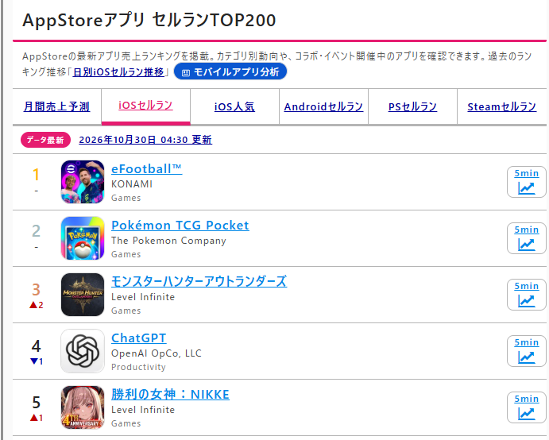This screenshot has width=549, height=440.
Task: Click the rank 1 number
Action: 36,175
